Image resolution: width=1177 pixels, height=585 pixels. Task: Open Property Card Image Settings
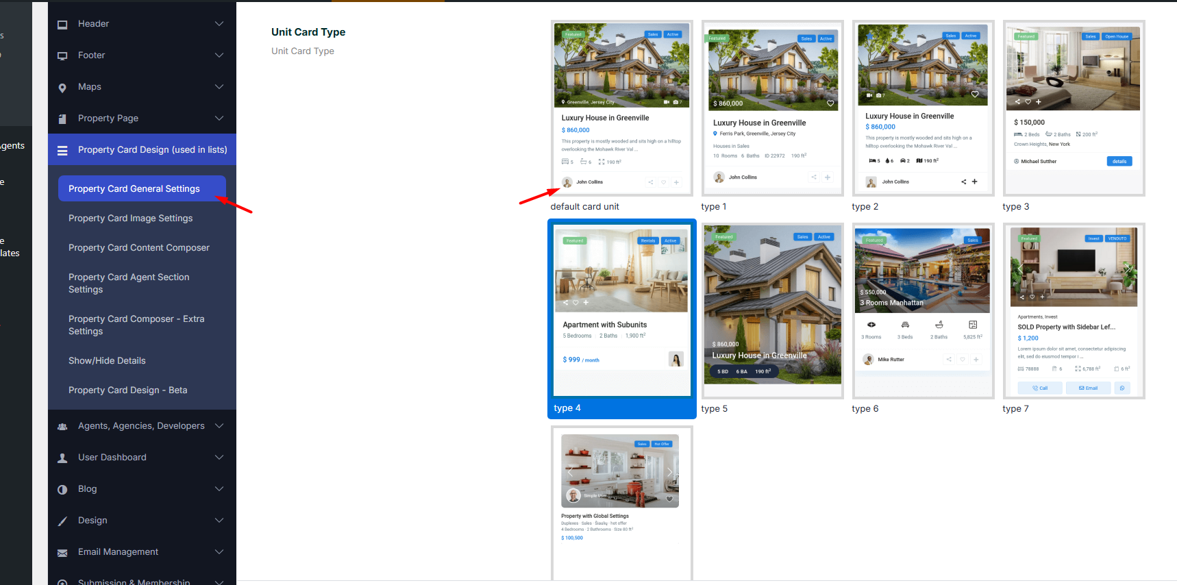[130, 219]
